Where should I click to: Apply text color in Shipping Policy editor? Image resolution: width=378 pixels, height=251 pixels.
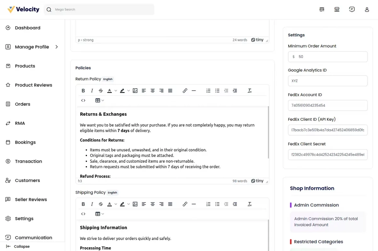(x=110, y=204)
